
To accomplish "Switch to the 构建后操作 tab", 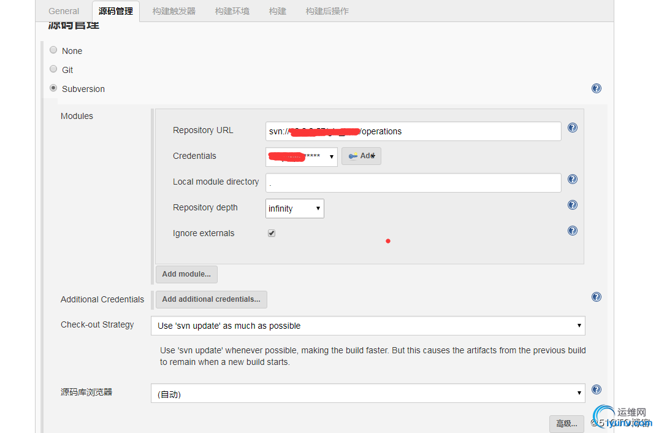I will [x=327, y=11].
